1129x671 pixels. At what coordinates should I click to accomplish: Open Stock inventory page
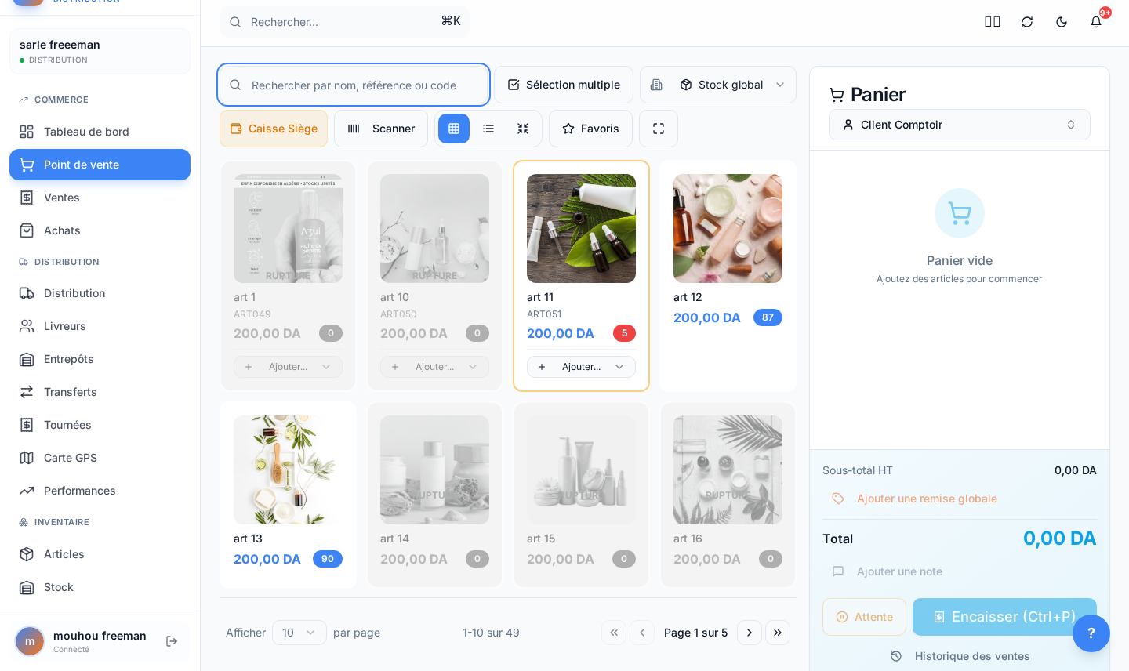100,587
